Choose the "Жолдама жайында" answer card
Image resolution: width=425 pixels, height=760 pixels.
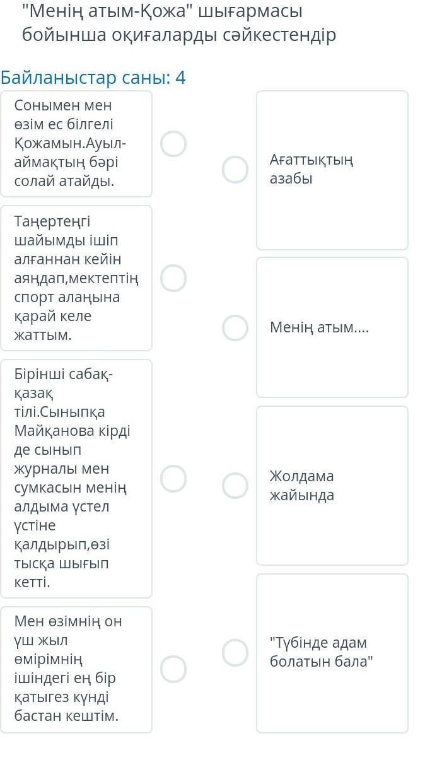click(x=332, y=485)
